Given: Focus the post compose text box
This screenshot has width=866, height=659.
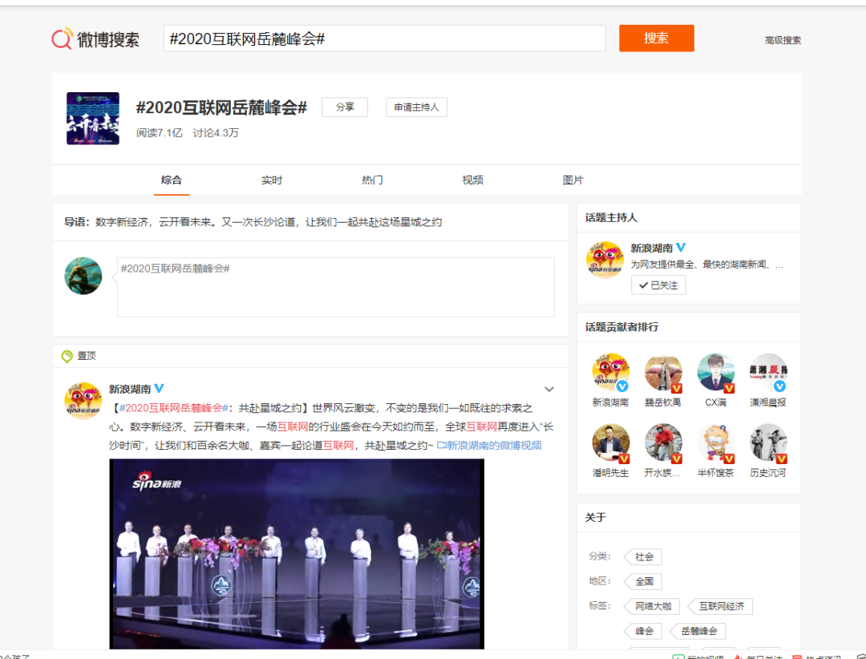Looking at the screenshot, I should (x=336, y=287).
